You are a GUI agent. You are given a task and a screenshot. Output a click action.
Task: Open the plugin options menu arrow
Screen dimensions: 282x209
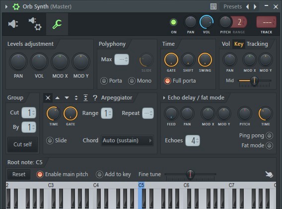pos(6,6)
